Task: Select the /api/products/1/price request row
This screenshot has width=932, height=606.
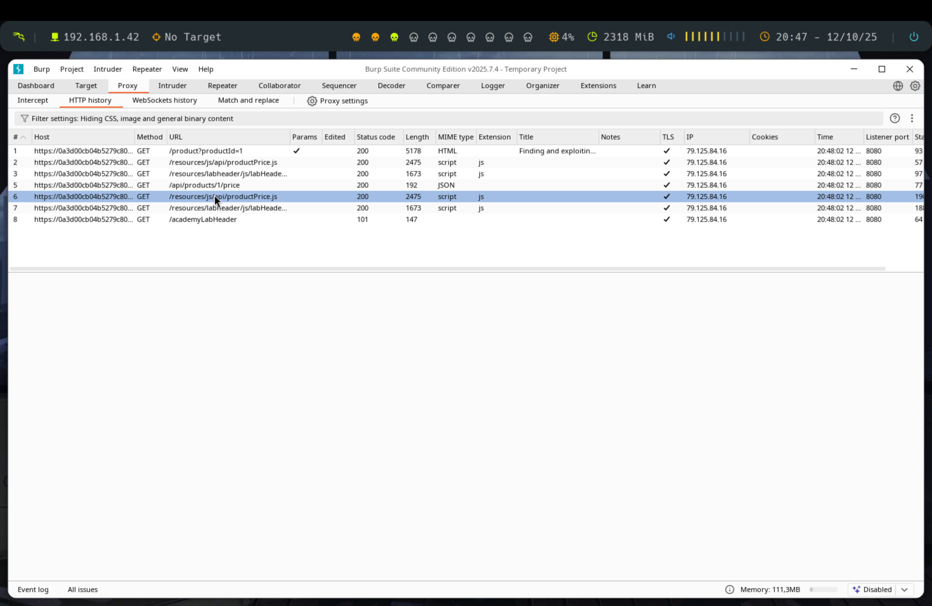Action: (204, 185)
